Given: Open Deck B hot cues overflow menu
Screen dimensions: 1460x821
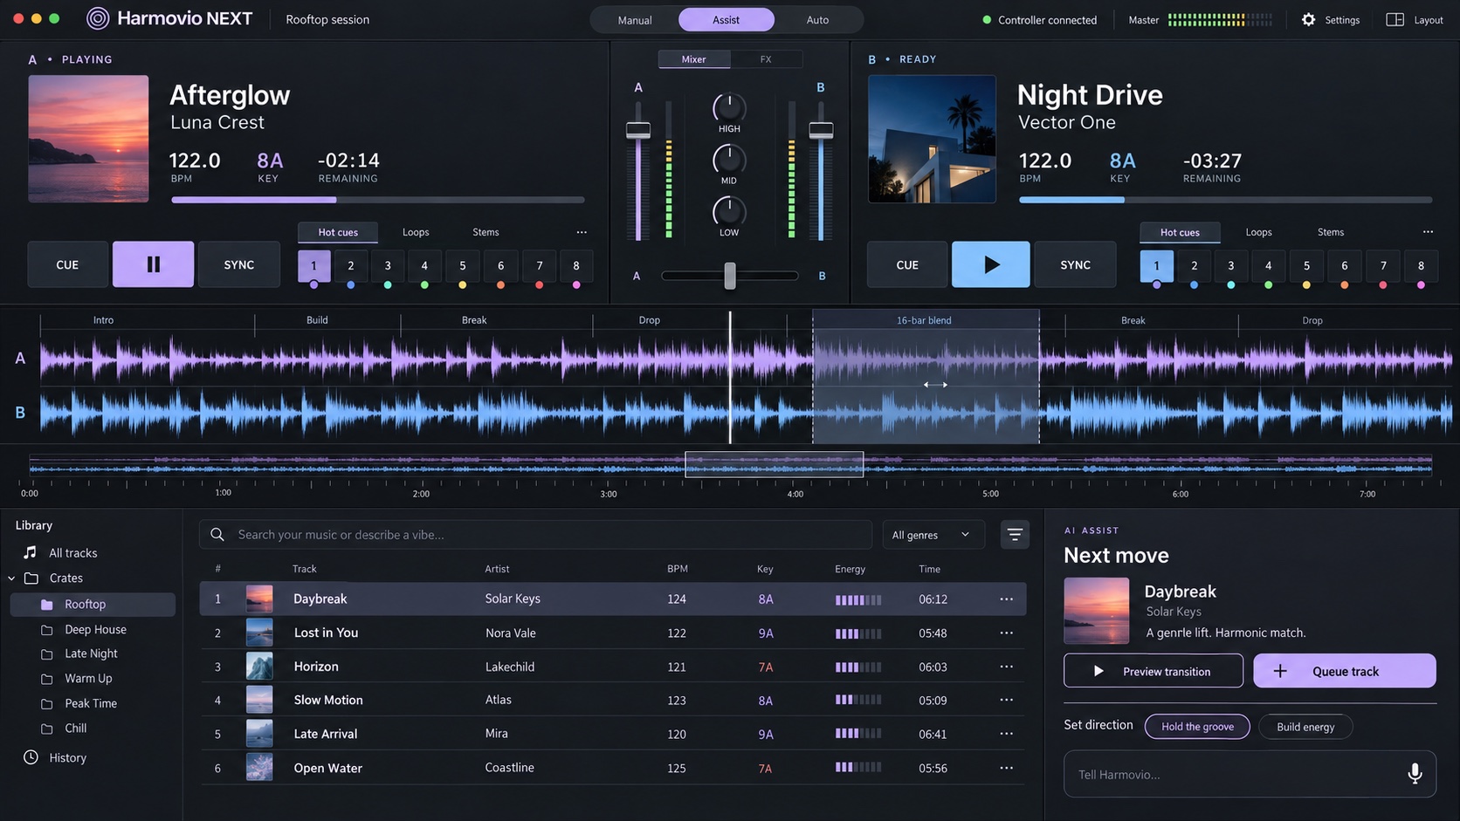Looking at the screenshot, I should pos(1428,232).
